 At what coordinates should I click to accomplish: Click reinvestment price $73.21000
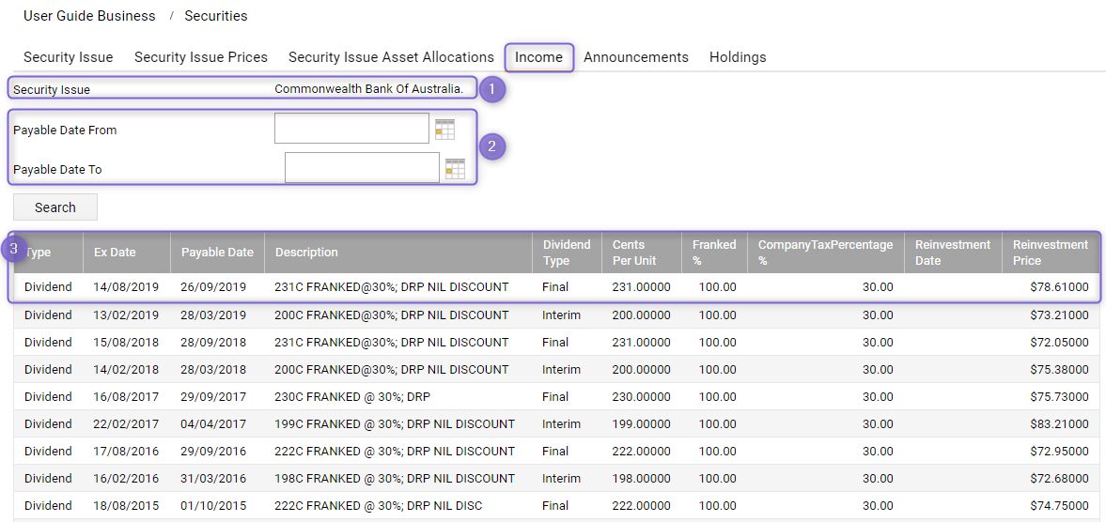(1057, 315)
